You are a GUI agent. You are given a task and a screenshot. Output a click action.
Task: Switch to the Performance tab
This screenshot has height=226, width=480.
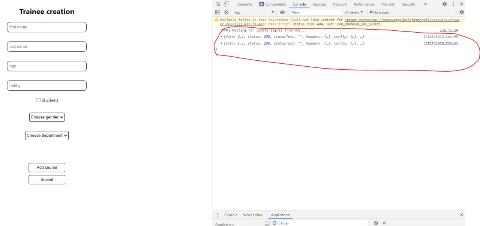pos(364,4)
